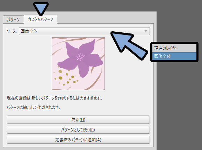Click the ソース: label text
The width and height of the screenshot is (202, 150).
[12, 31]
